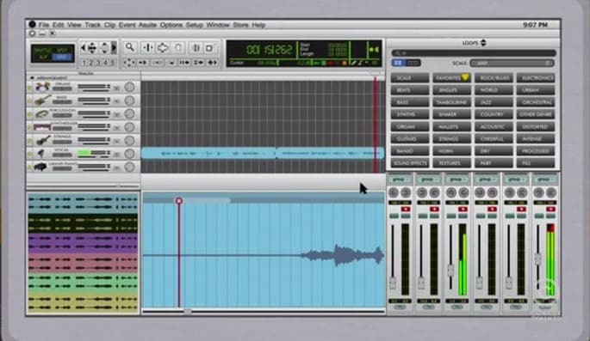Click the fader on the red-peaking master strip
The height and width of the screenshot is (341, 590).
(538, 259)
